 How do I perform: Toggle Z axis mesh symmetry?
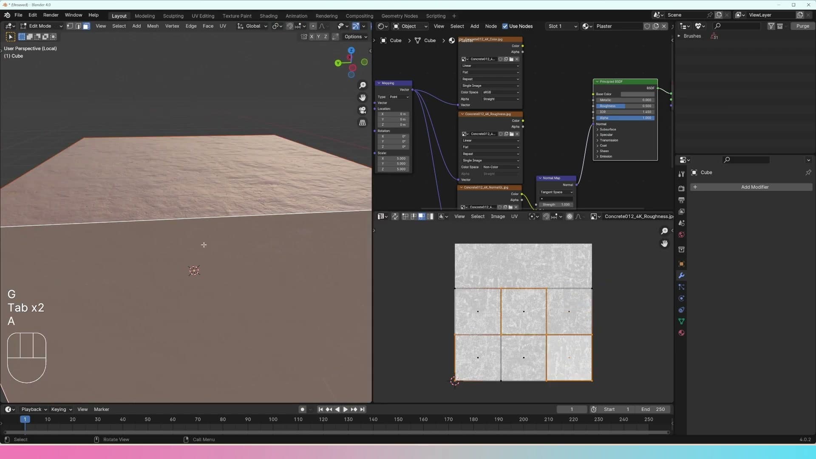click(326, 37)
